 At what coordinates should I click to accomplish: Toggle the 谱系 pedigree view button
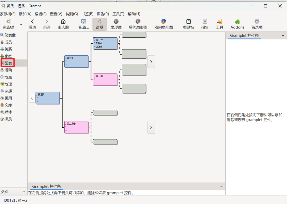(100, 24)
